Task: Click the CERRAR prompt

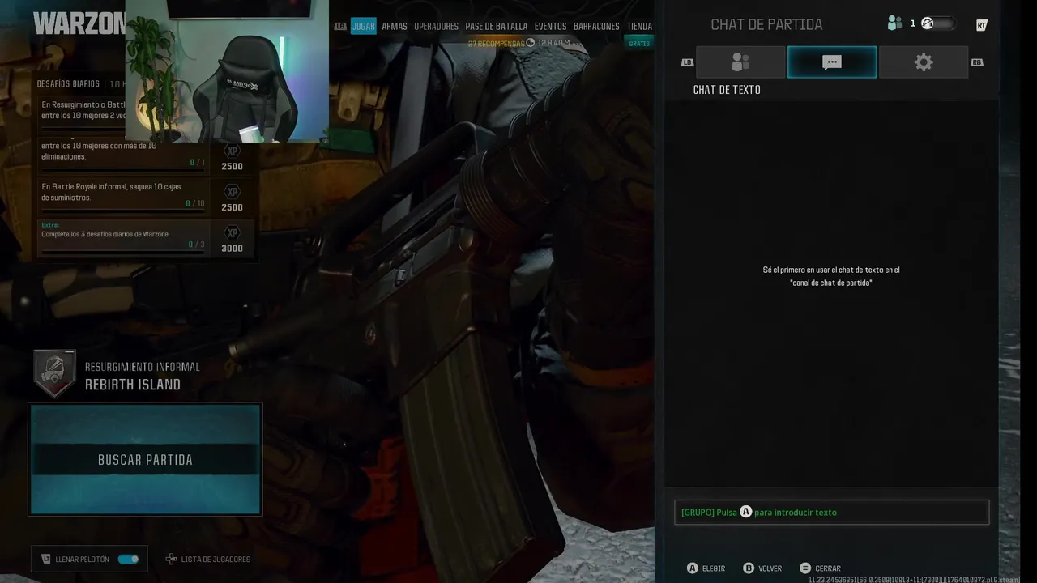Action: pos(828,568)
